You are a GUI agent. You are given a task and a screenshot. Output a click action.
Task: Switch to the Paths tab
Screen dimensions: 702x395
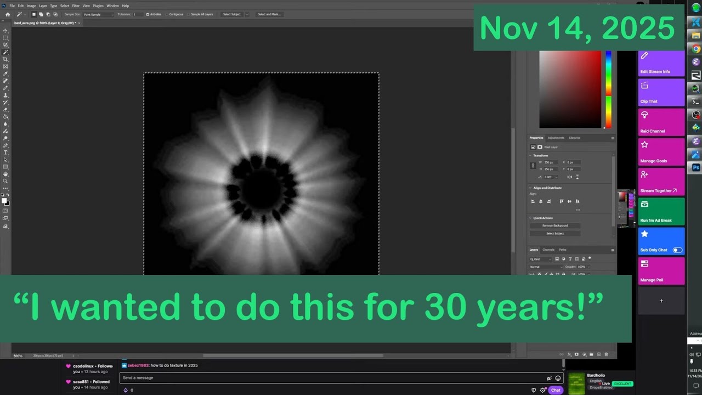[563, 250]
